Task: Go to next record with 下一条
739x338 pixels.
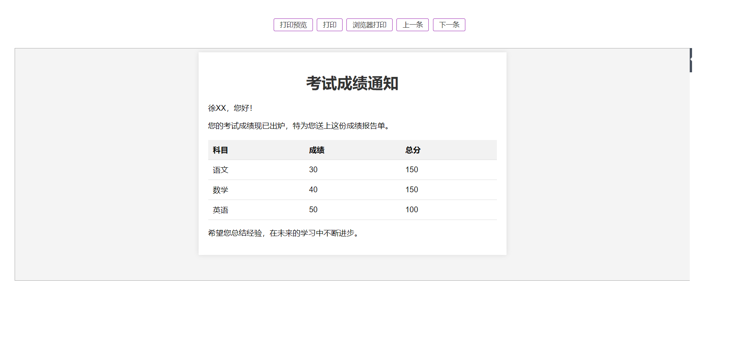Action: [x=449, y=25]
